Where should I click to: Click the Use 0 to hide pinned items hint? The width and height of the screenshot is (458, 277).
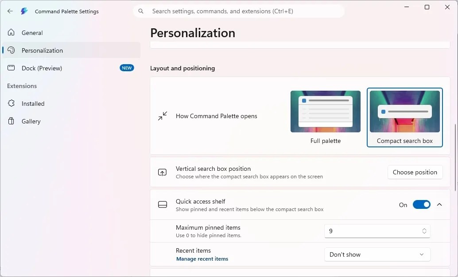click(x=209, y=235)
